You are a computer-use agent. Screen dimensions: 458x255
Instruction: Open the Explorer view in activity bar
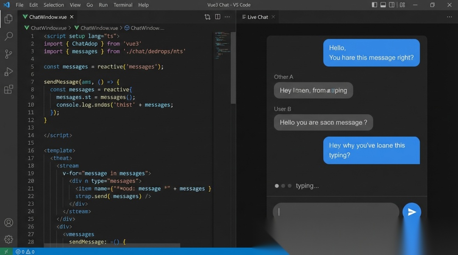(8, 19)
